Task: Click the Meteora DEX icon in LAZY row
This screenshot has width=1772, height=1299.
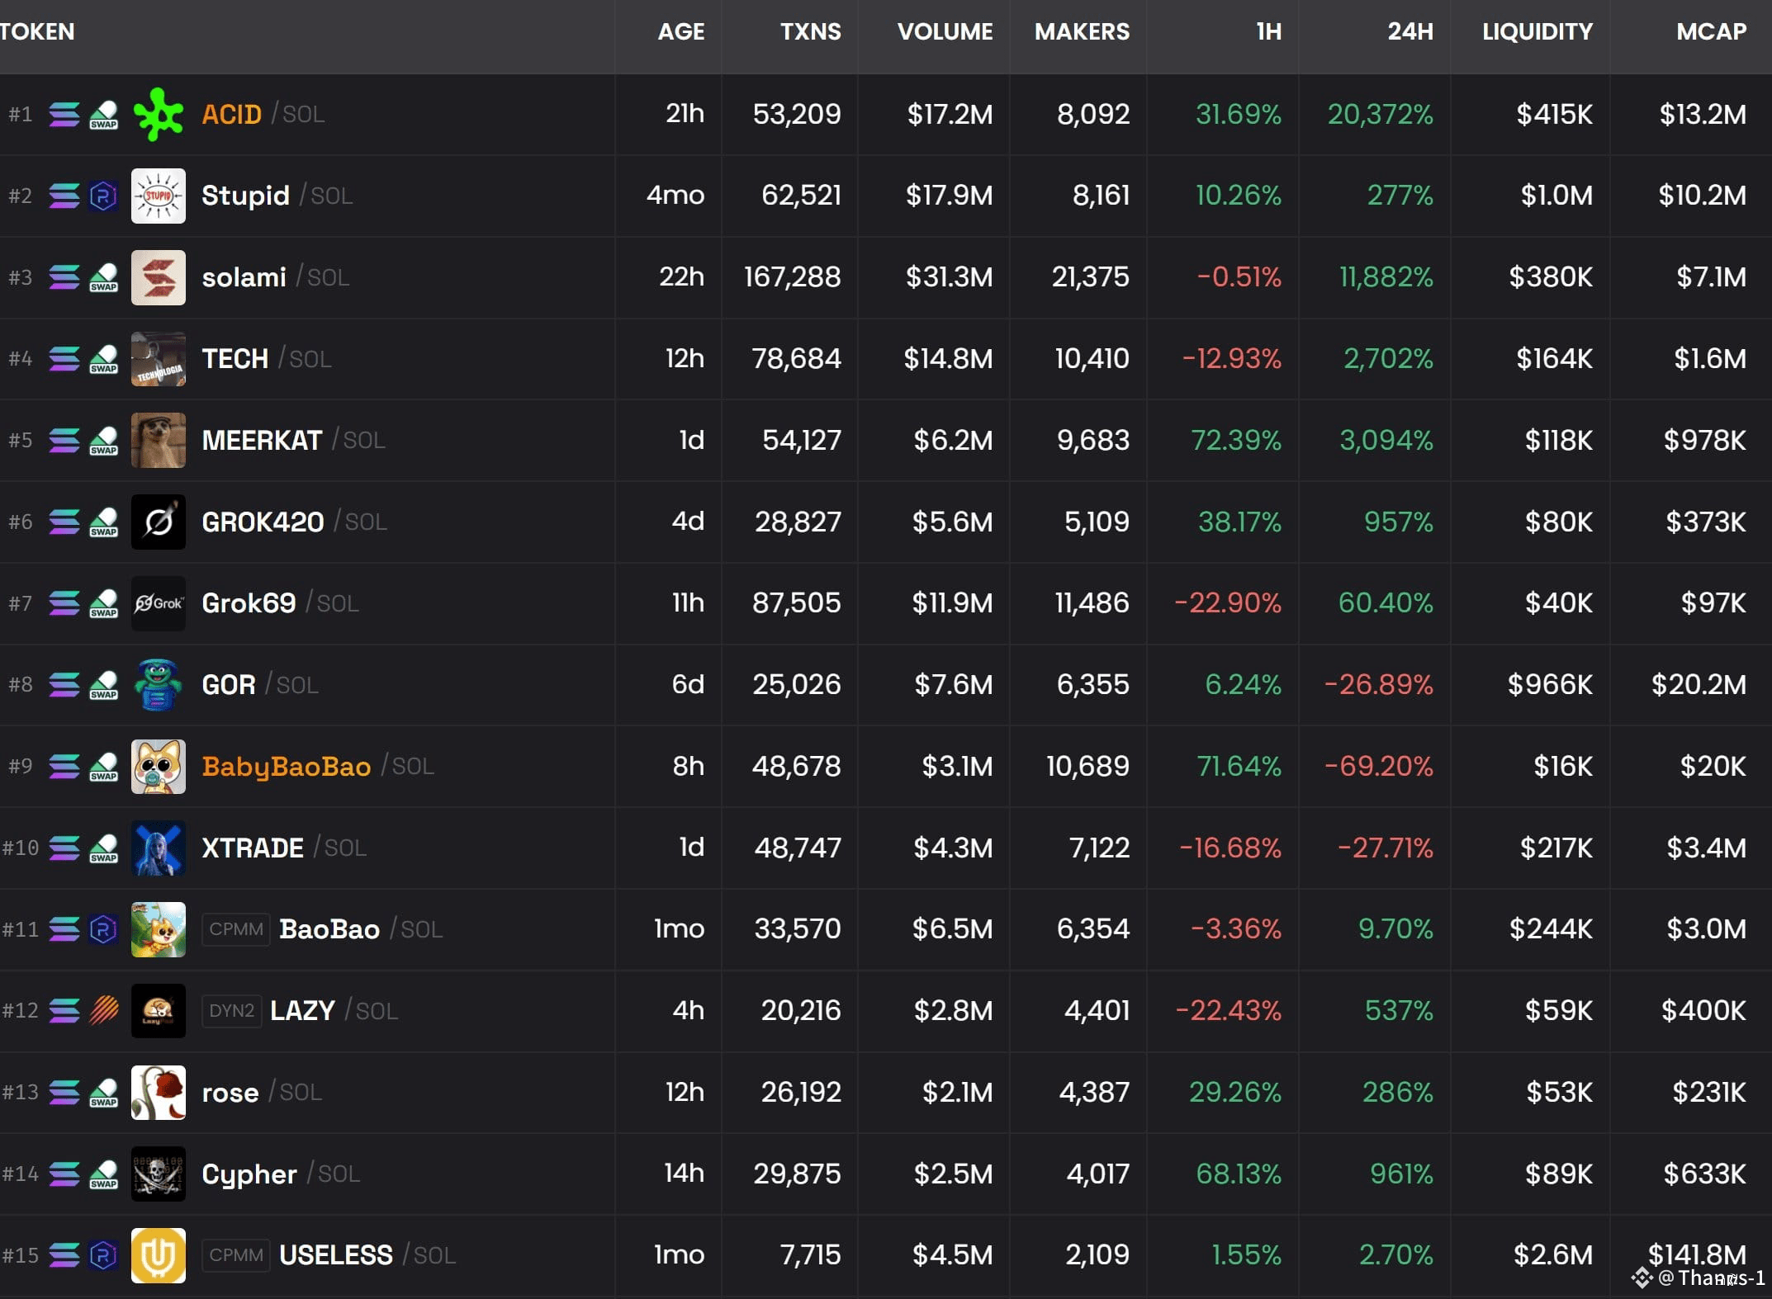Action: click(x=104, y=1011)
